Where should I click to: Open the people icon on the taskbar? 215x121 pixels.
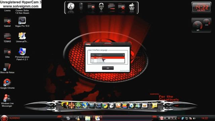[77, 118]
